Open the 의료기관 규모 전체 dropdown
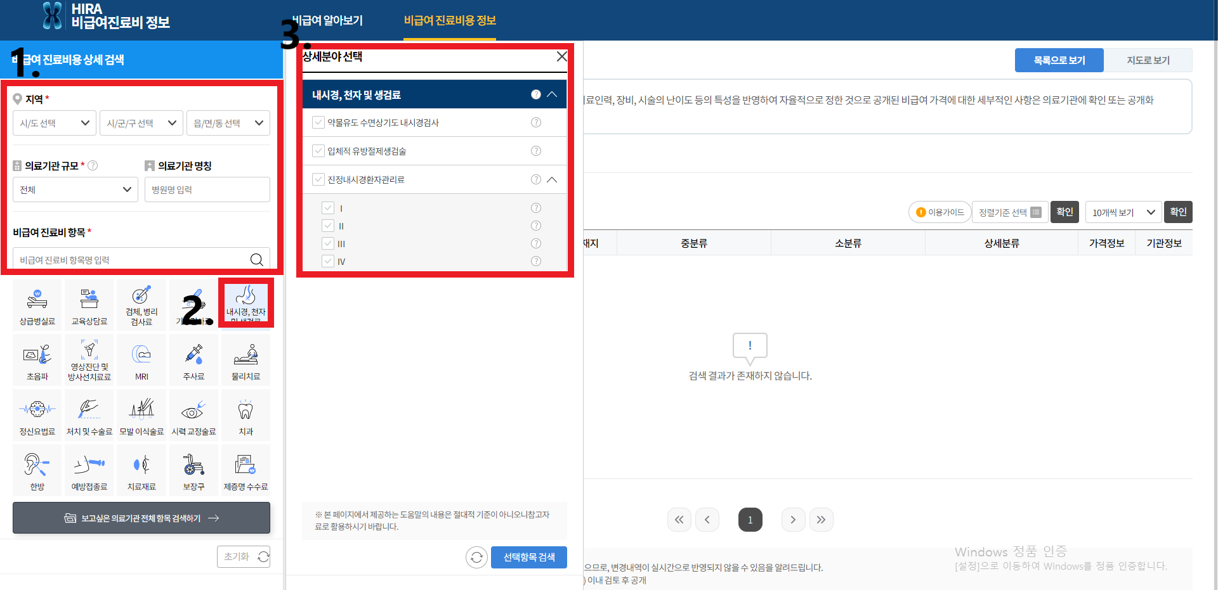 click(75, 189)
